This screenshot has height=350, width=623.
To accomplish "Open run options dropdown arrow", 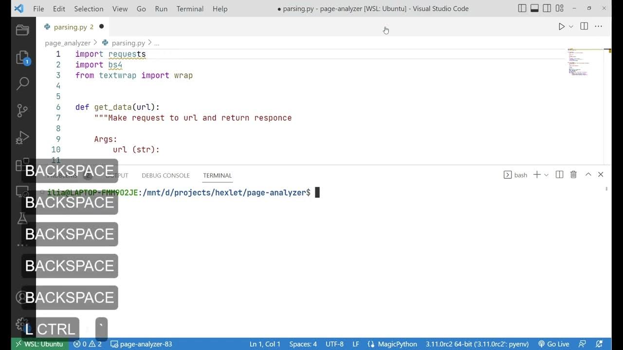I will (x=571, y=27).
